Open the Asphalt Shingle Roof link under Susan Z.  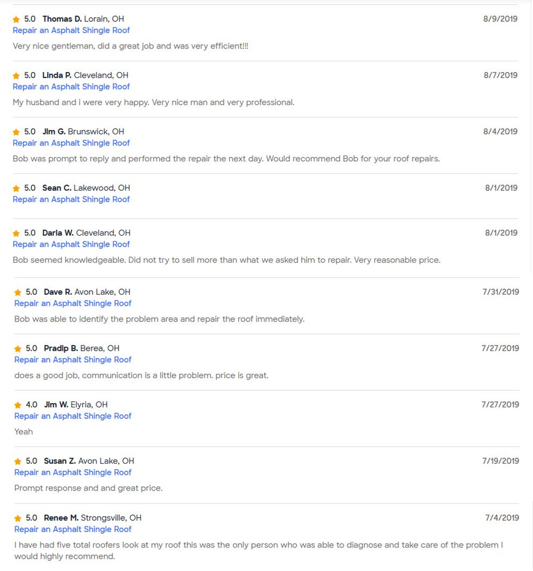[73, 472]
